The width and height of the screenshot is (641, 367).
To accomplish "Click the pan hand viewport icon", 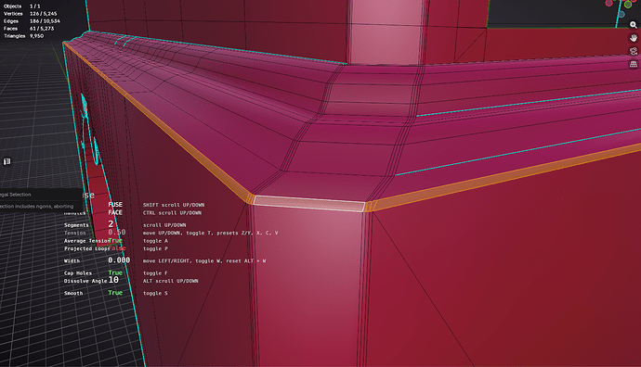I will [x=634, y=38].
